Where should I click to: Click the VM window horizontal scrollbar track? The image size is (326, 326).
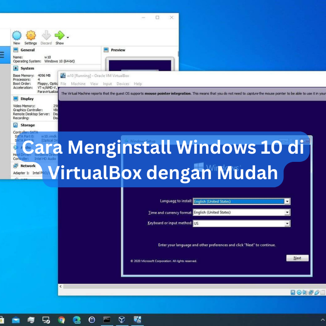pyautogui.click(x=195, y=286)
